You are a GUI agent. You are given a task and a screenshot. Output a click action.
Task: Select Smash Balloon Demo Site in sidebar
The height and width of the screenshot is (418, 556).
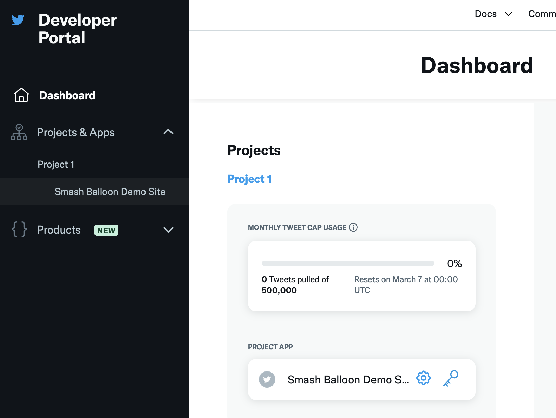pyautogui.click(x=110, y=192)
